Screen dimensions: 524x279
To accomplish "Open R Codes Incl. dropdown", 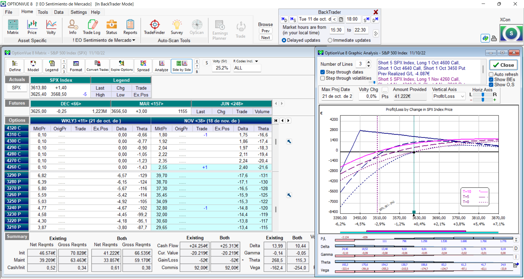I will (257, 61).
